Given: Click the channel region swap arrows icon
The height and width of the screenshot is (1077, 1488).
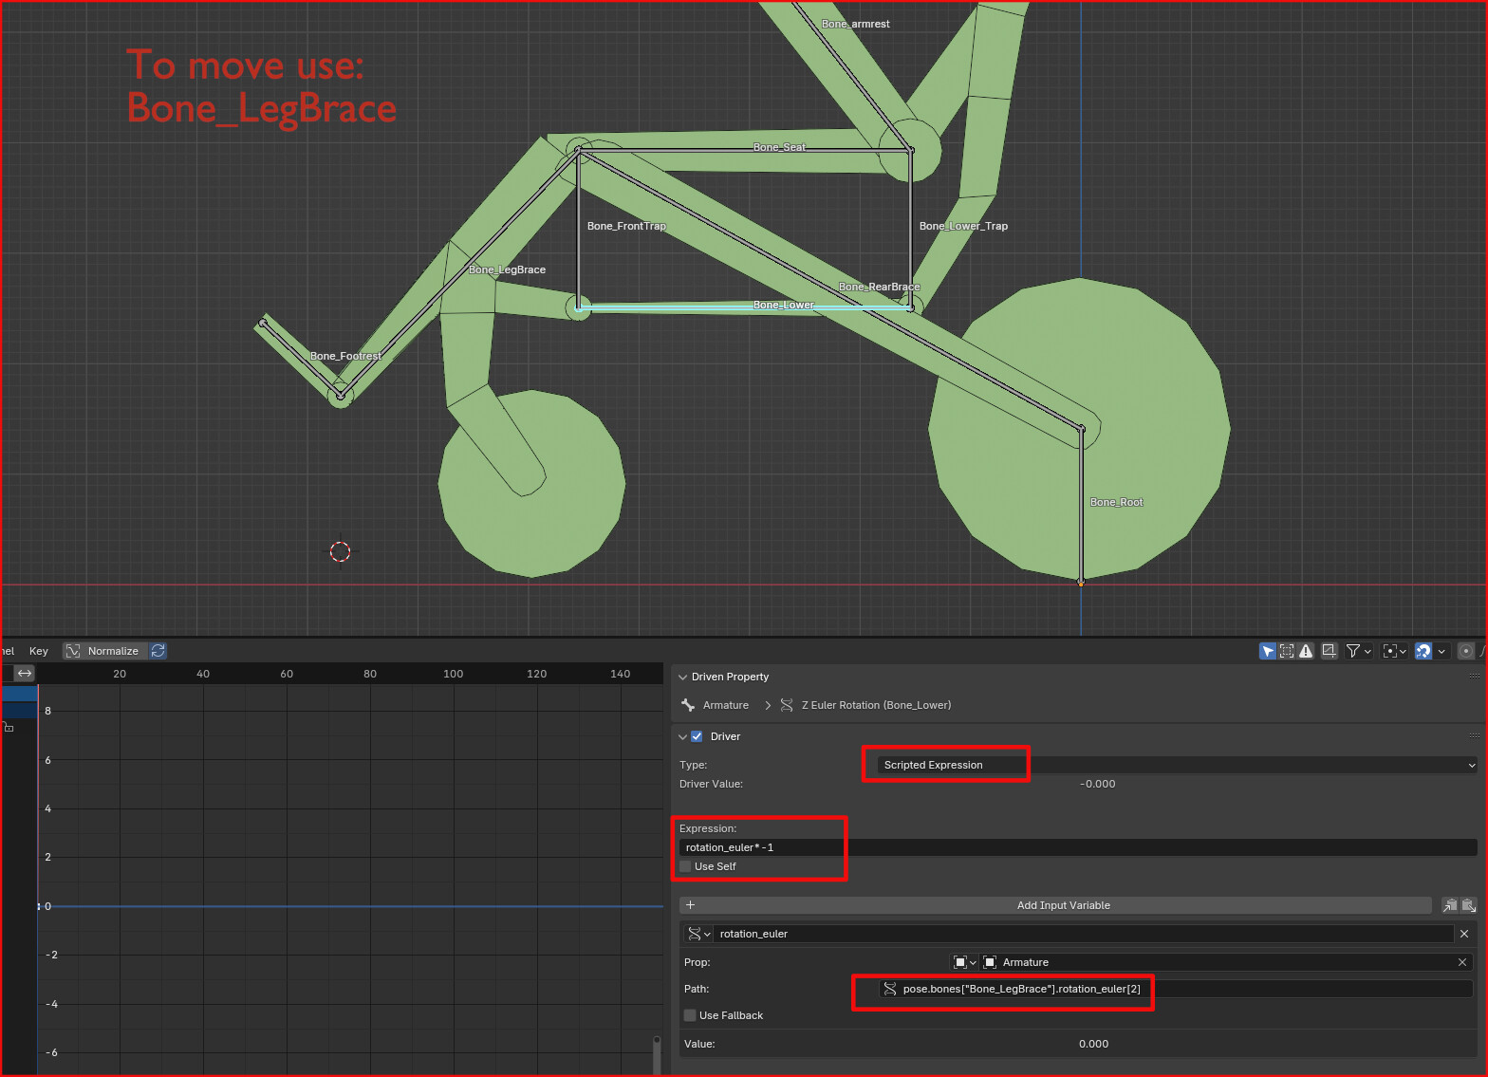Looking at the screenshot, I should [x=25, y=673].
